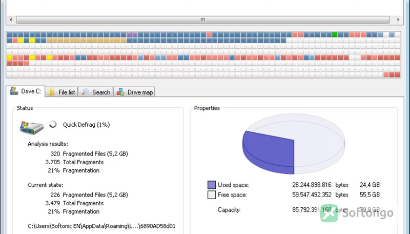The width and height of the screenshot is (410, 234).
Task: Select the first purple block in the drive map
Action: tap(129, 34)
